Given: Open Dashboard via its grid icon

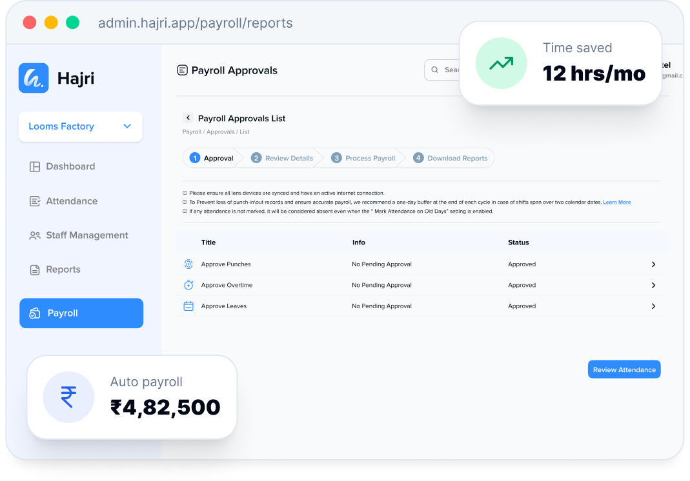Looking at the screenshot, I should coord(35,166).
